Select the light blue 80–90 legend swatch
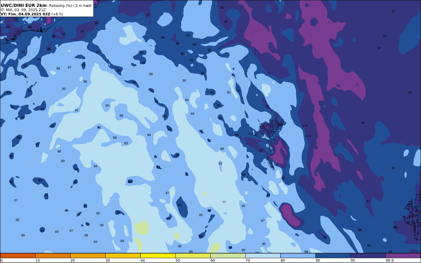The width and height of the screenshot is (421, 263). [298, 255]
